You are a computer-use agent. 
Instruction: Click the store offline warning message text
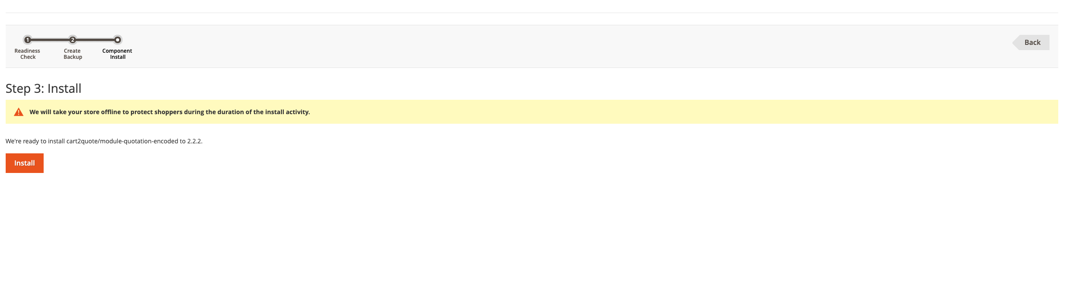pyautogui.click(x=169, y=112)
